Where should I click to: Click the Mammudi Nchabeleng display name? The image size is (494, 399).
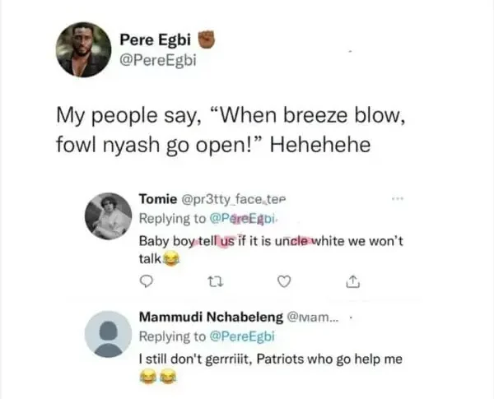point(211,317)
